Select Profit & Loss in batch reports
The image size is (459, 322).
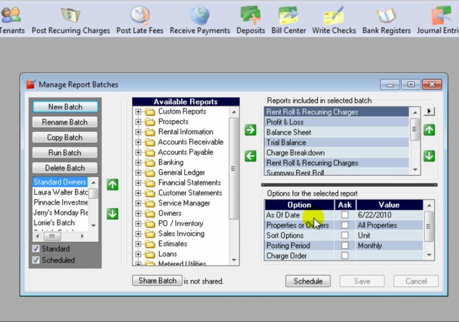285,122
